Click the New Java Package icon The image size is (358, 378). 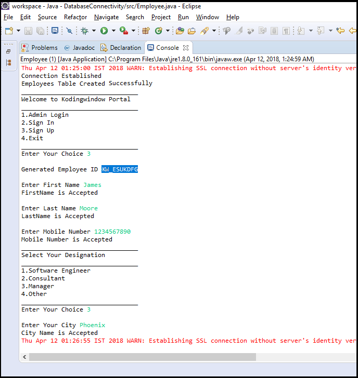[146, 31]
